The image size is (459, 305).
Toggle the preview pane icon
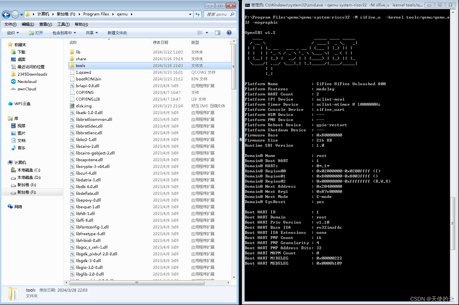[218, 33]
